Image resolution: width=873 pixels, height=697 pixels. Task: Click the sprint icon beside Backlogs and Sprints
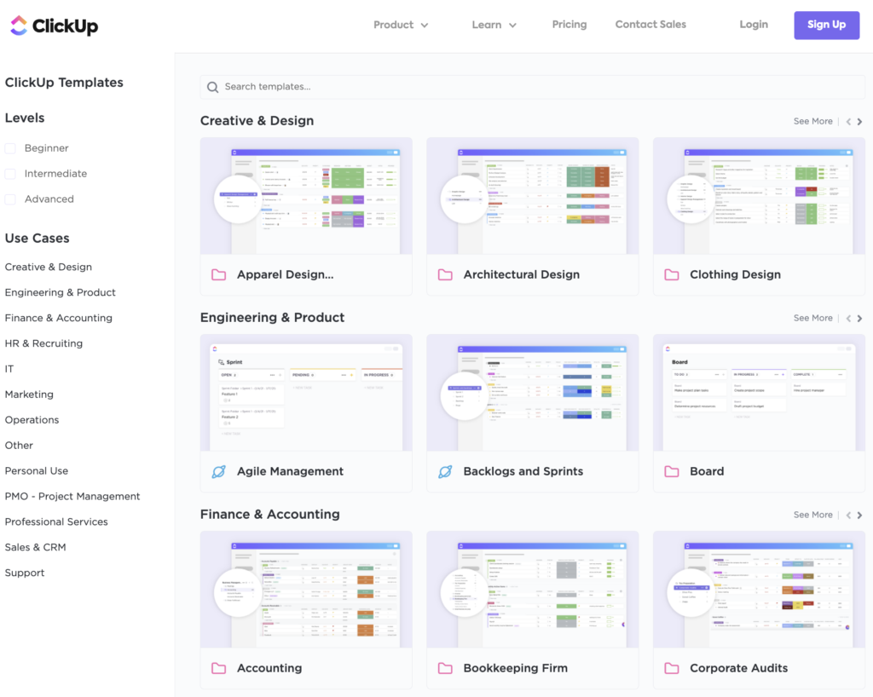[444, 470]
